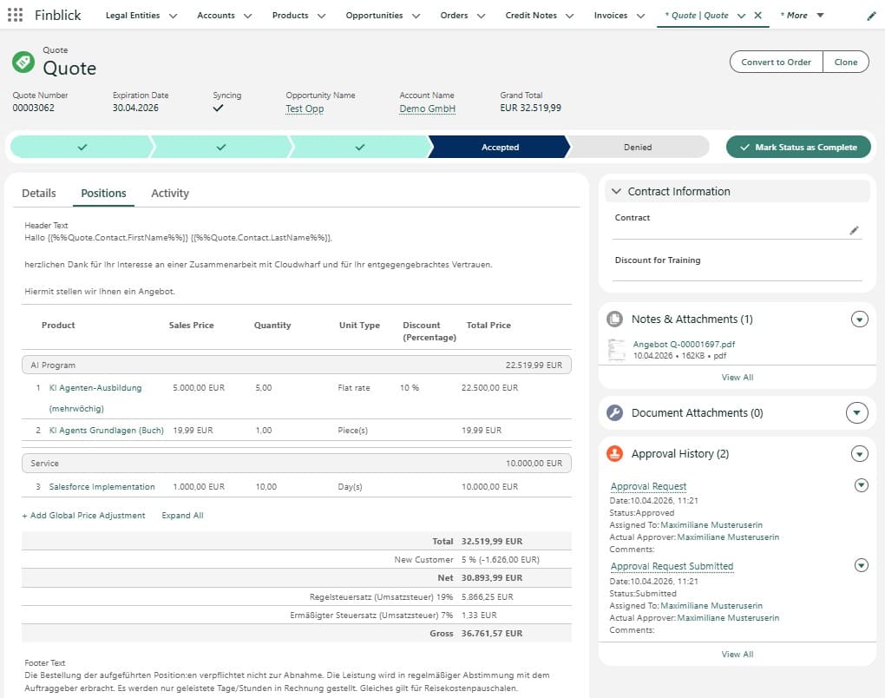Screen dimensions: 885x698
Task: Open the Credit Notes dropdown chevron
Action: (x=569, y=16)
